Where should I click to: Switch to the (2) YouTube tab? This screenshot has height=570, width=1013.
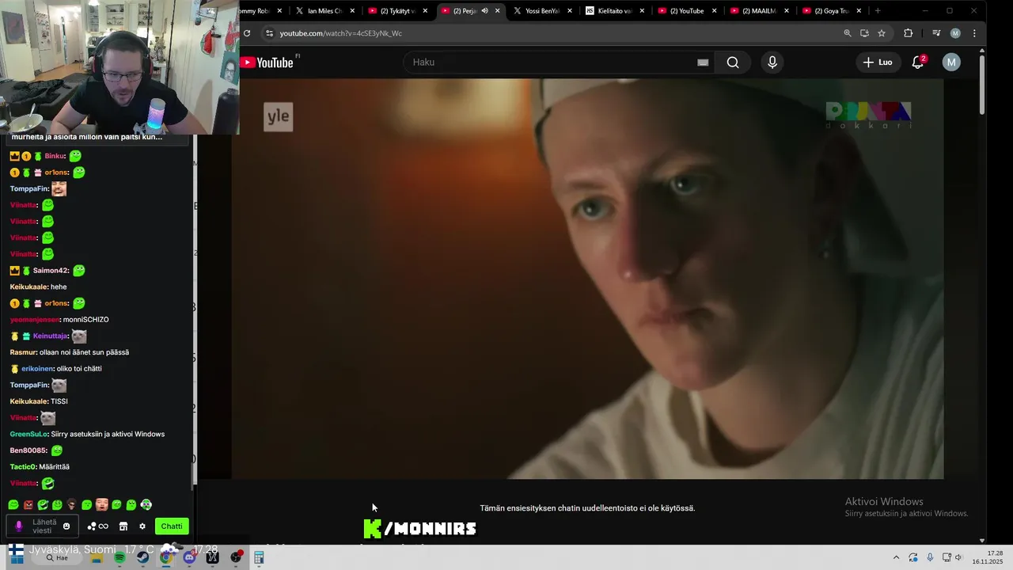[686, 11]
